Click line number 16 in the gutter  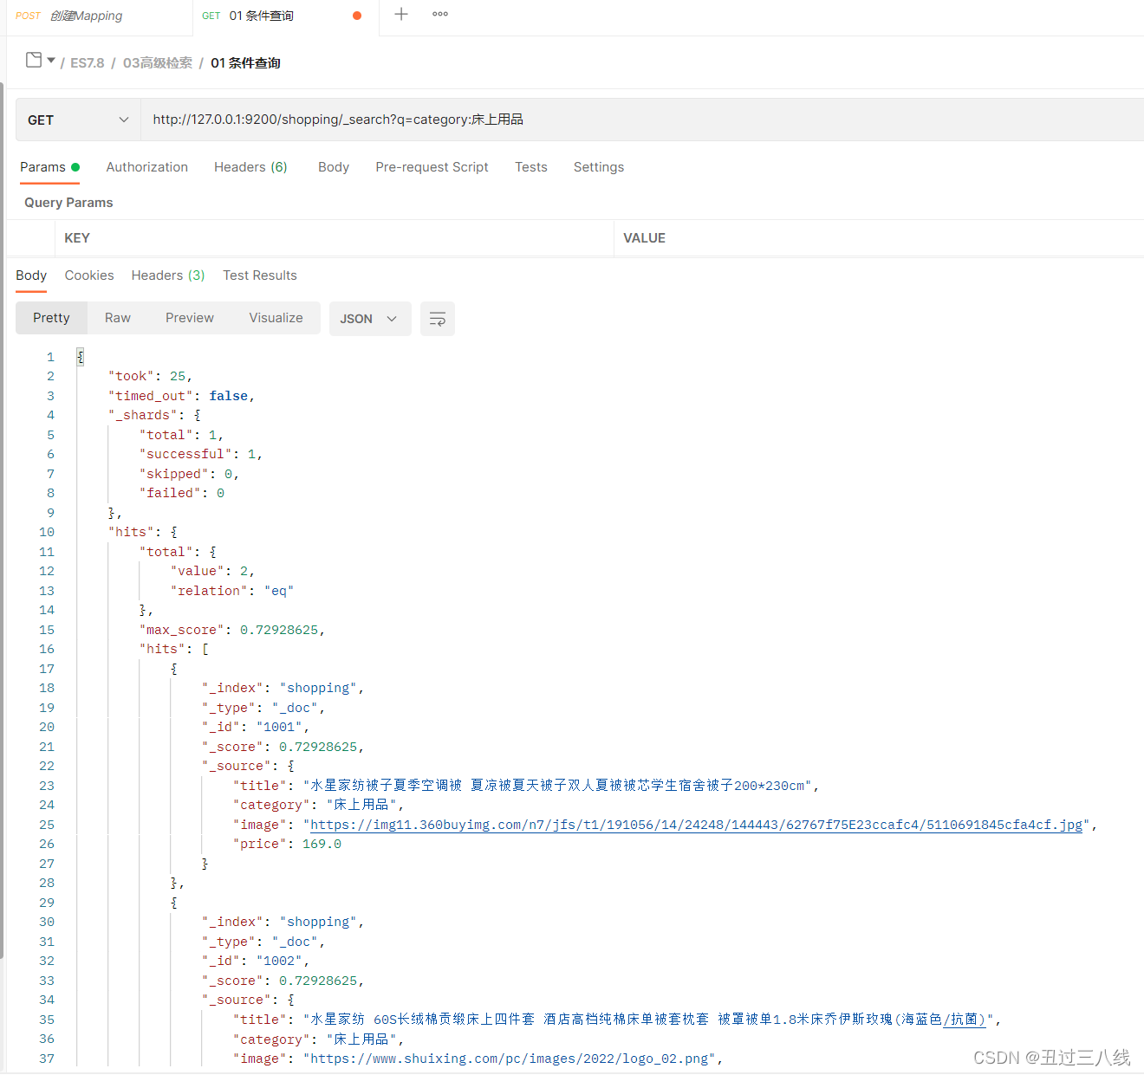pos(47,649)
